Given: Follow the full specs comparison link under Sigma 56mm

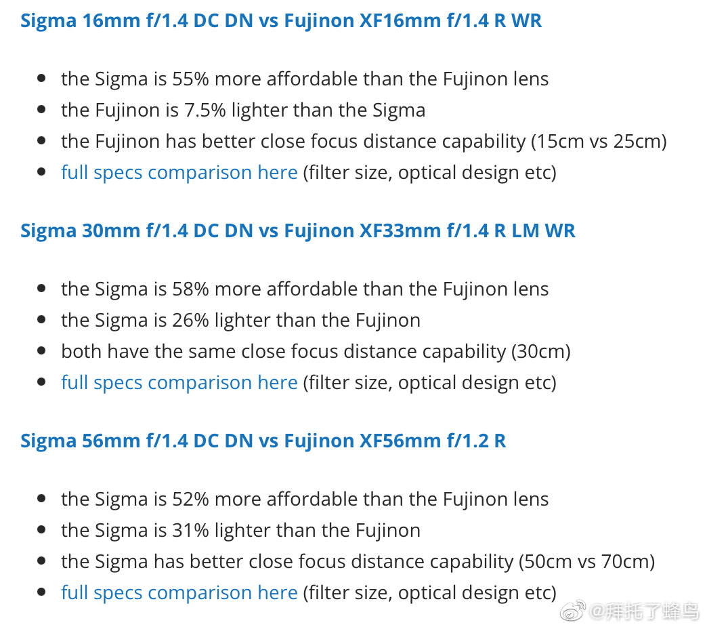Looking at the screenshot, I should 179,592.
